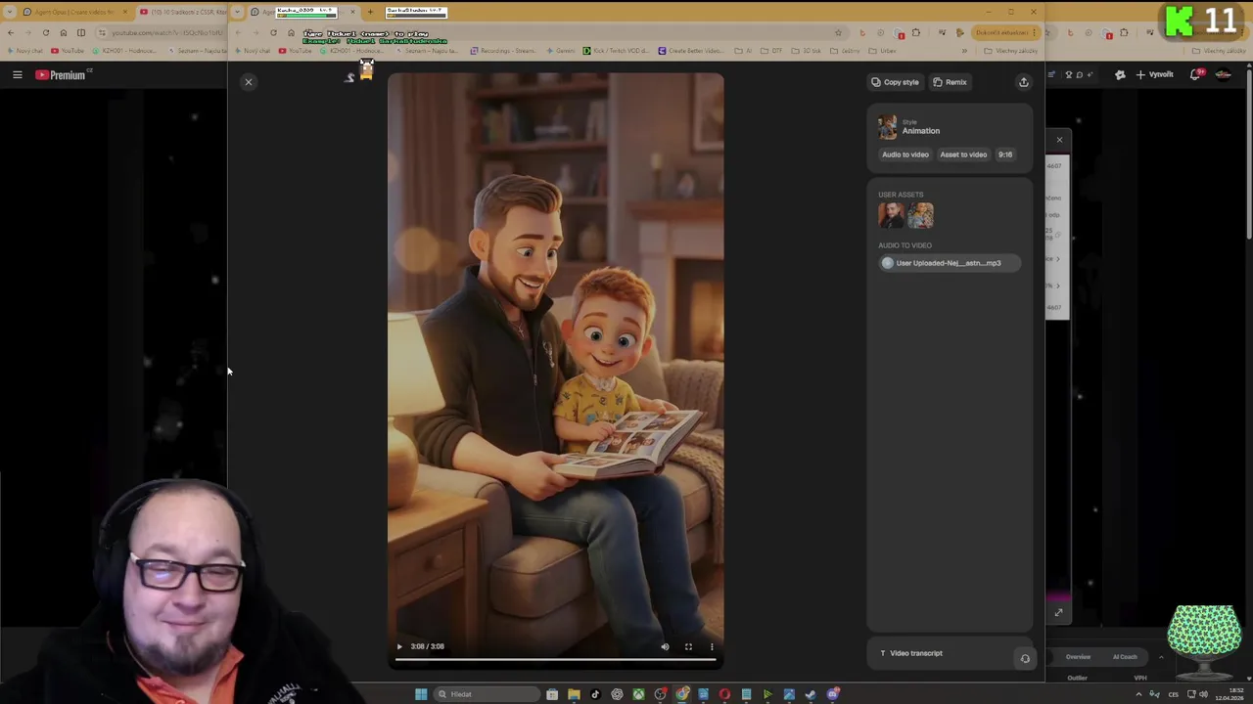1253x704 pixels.
Task: Open the Gemini bookmark
Action: (x=561, y=51)
